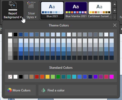Apply the Caribbean Sunset theme
The height and width of the screenshot is (100, 122).
(x=100, y=10)
